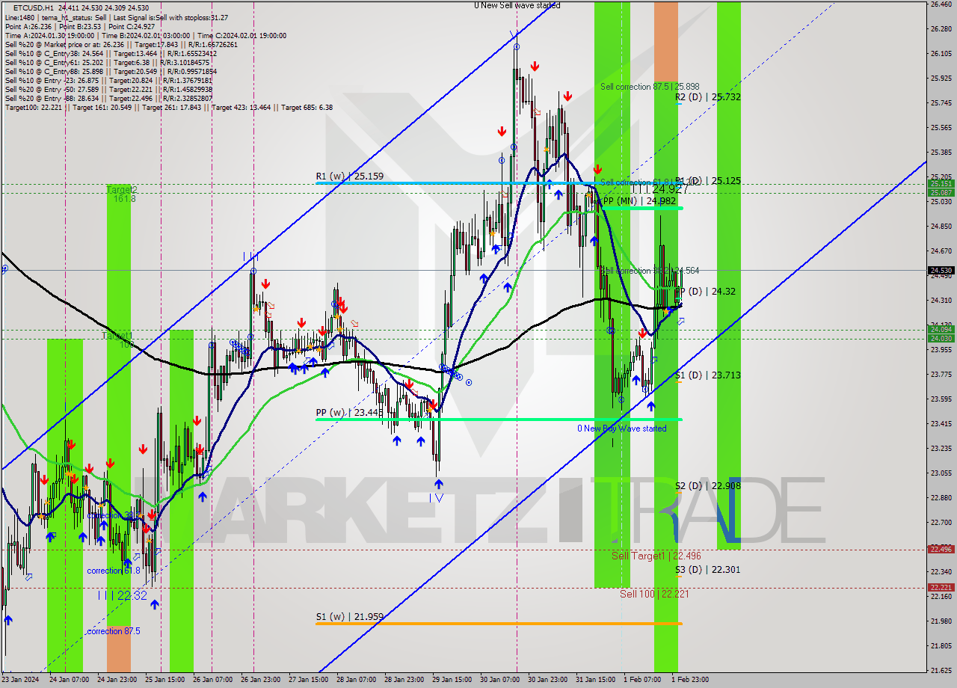
Task: Click the 'Target100: 22.221' targets summary line
Action: click(168, 107)
